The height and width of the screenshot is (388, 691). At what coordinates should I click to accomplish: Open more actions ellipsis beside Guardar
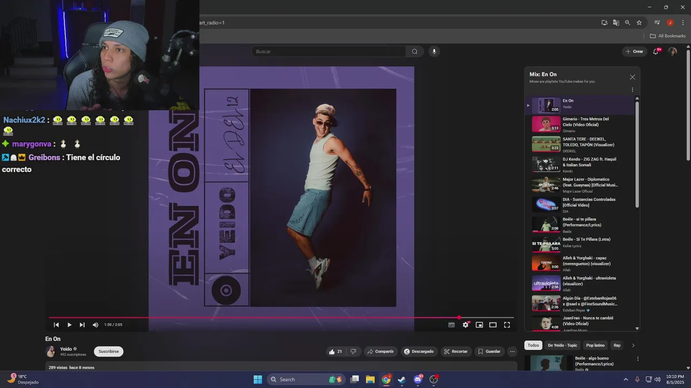pyautogui.click(x=512, y=351)
